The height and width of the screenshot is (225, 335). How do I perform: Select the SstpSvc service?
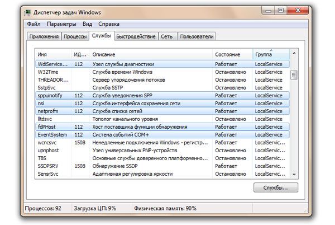(x=162, y=87)
